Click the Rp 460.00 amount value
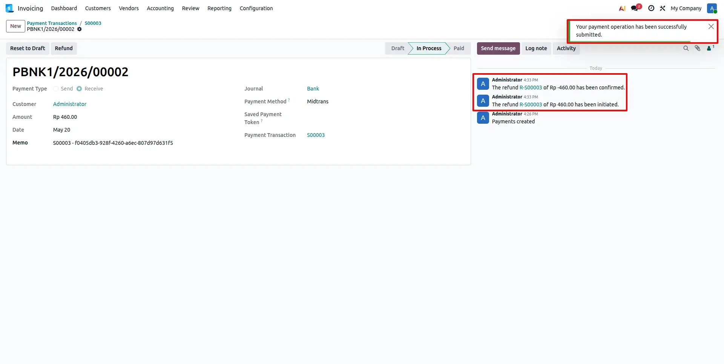This screenshot has height=364, width=724. [x=65, y=117]
